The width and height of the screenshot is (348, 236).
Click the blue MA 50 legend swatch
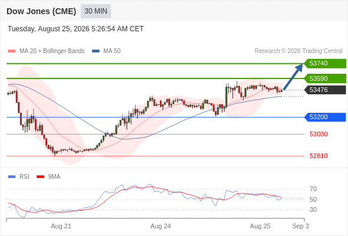tap(96, 51)
